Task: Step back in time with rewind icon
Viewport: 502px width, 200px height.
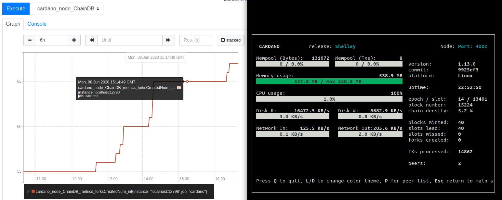Action: point(92,40)
